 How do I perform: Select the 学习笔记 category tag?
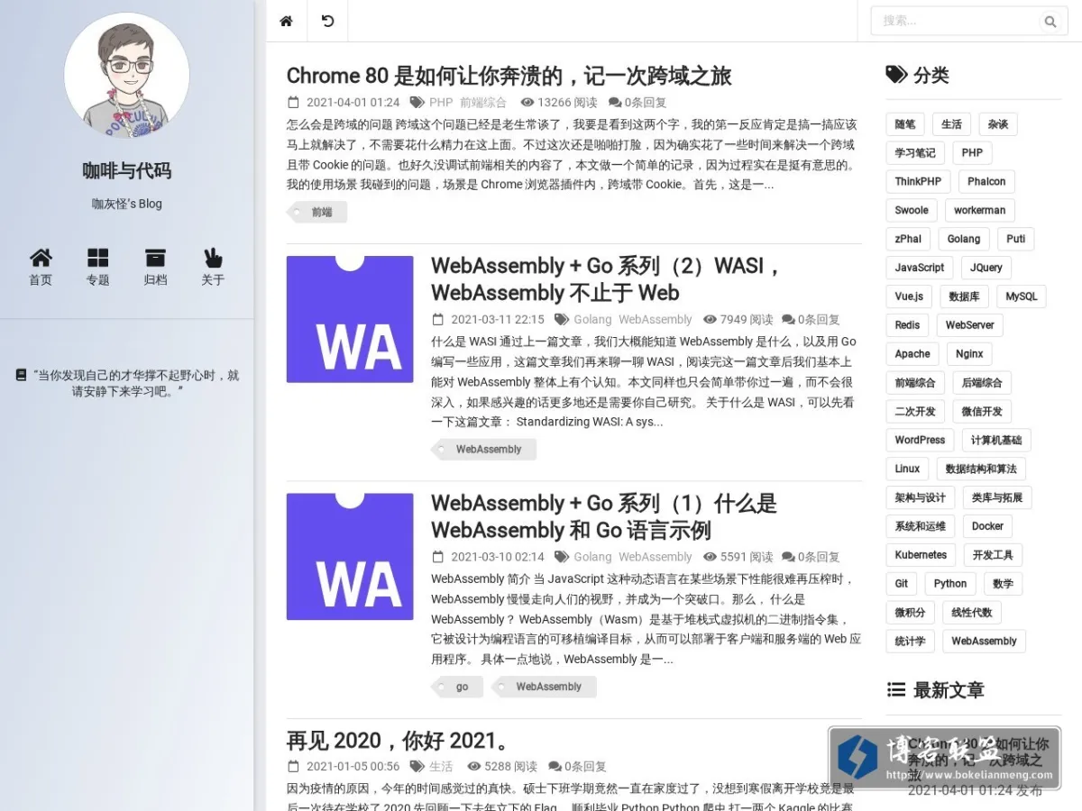click(915, 153)
